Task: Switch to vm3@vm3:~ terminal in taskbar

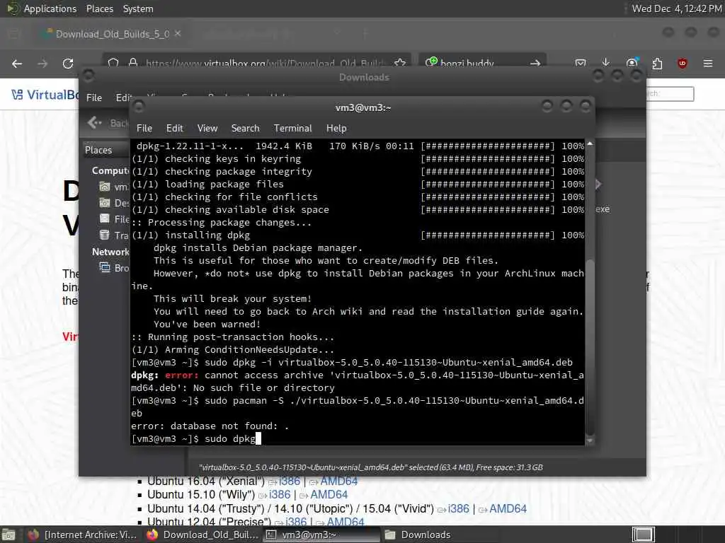Action: [321, 535]
